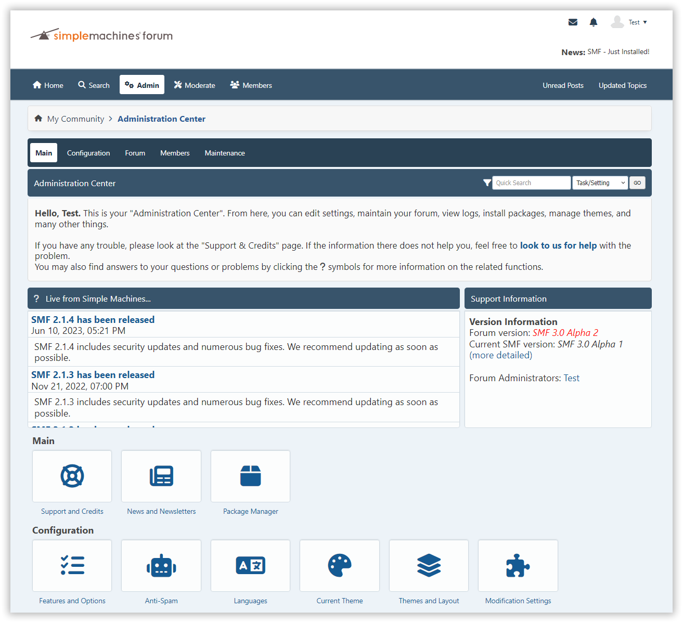Open the Anti-Spam robot icon
Viewport: 683px width, 623px height.
(161, 565)
